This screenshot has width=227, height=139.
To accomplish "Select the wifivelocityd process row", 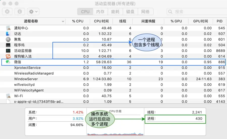I will pos(113,85).
